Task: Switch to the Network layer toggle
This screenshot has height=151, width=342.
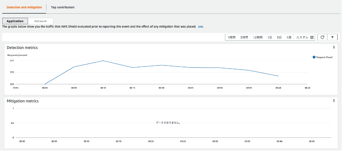Action: pyautogui.click(x=41, y=21)
